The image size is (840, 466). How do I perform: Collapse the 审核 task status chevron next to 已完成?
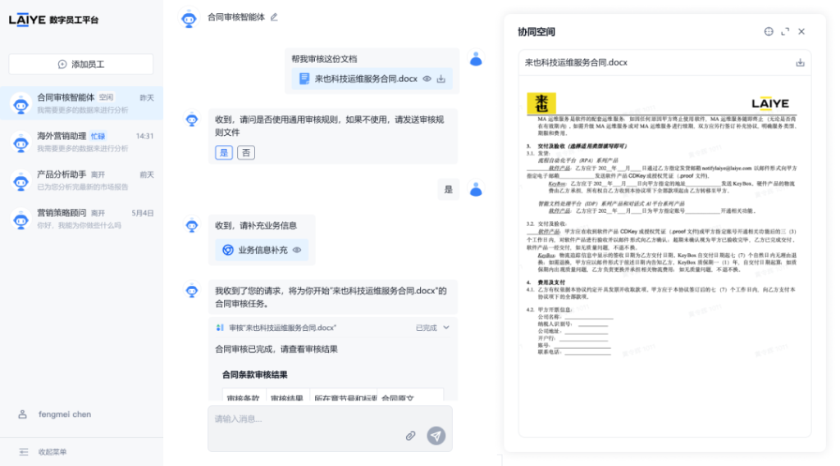coord(446,328)
